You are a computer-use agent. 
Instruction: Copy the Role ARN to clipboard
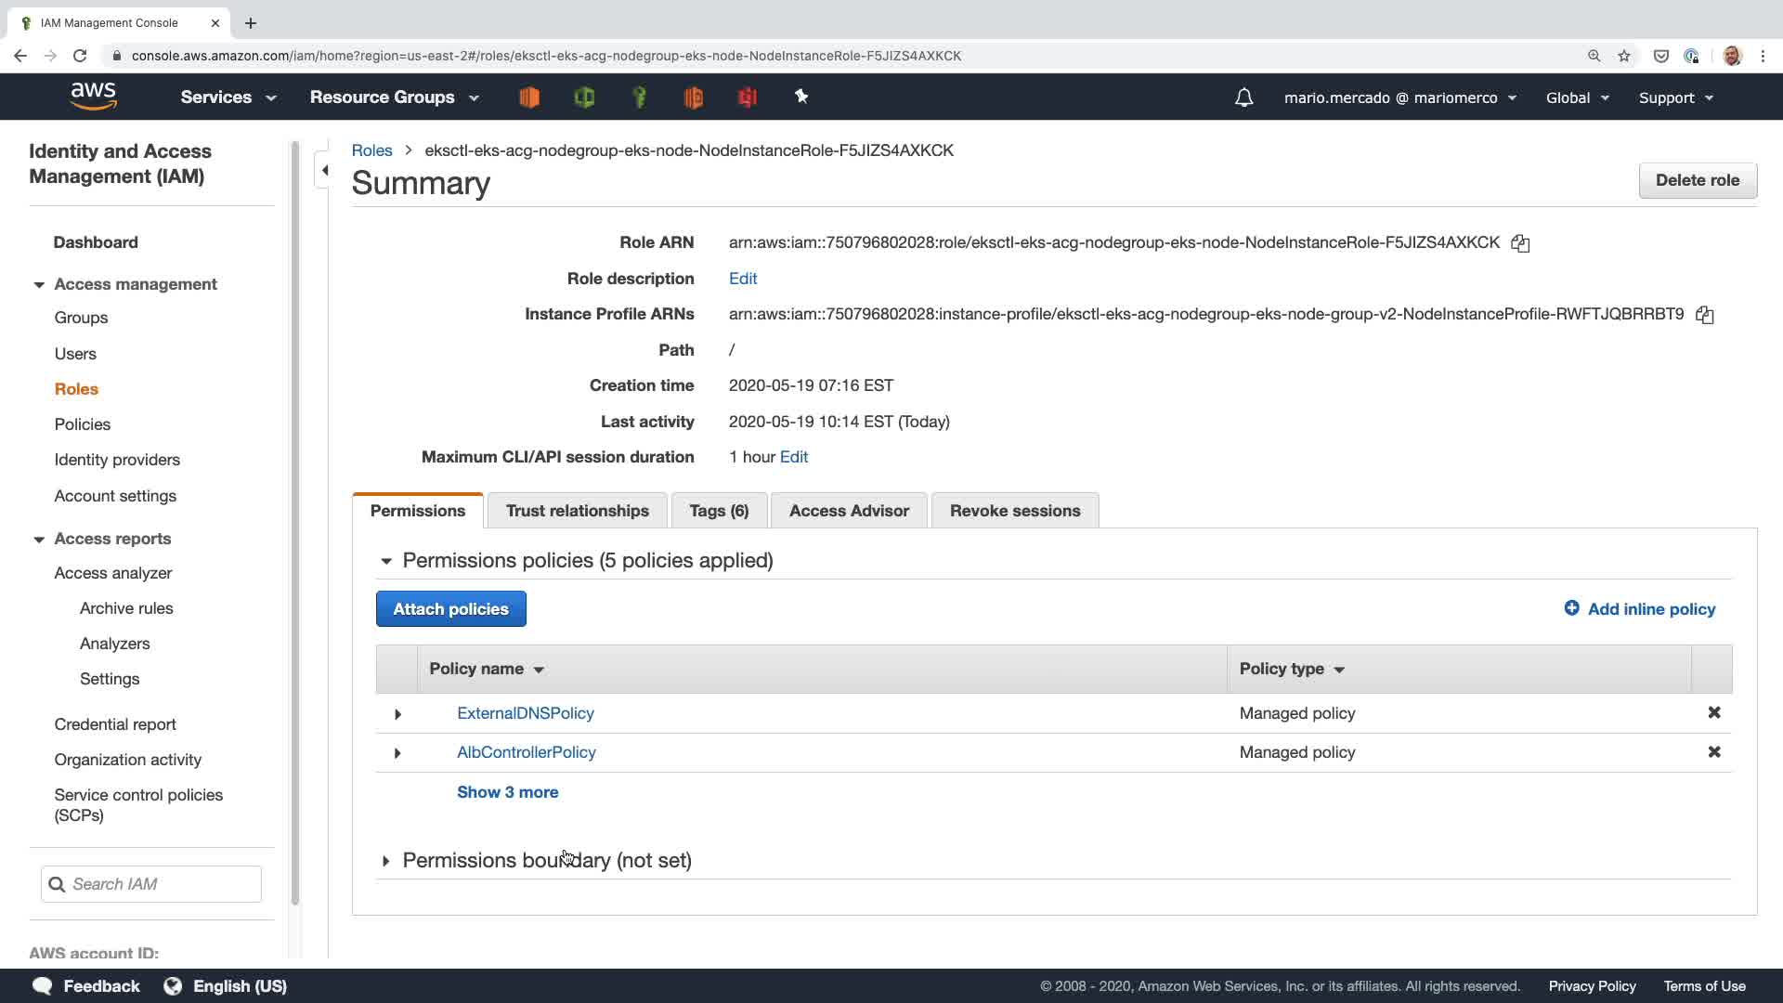1520,243
